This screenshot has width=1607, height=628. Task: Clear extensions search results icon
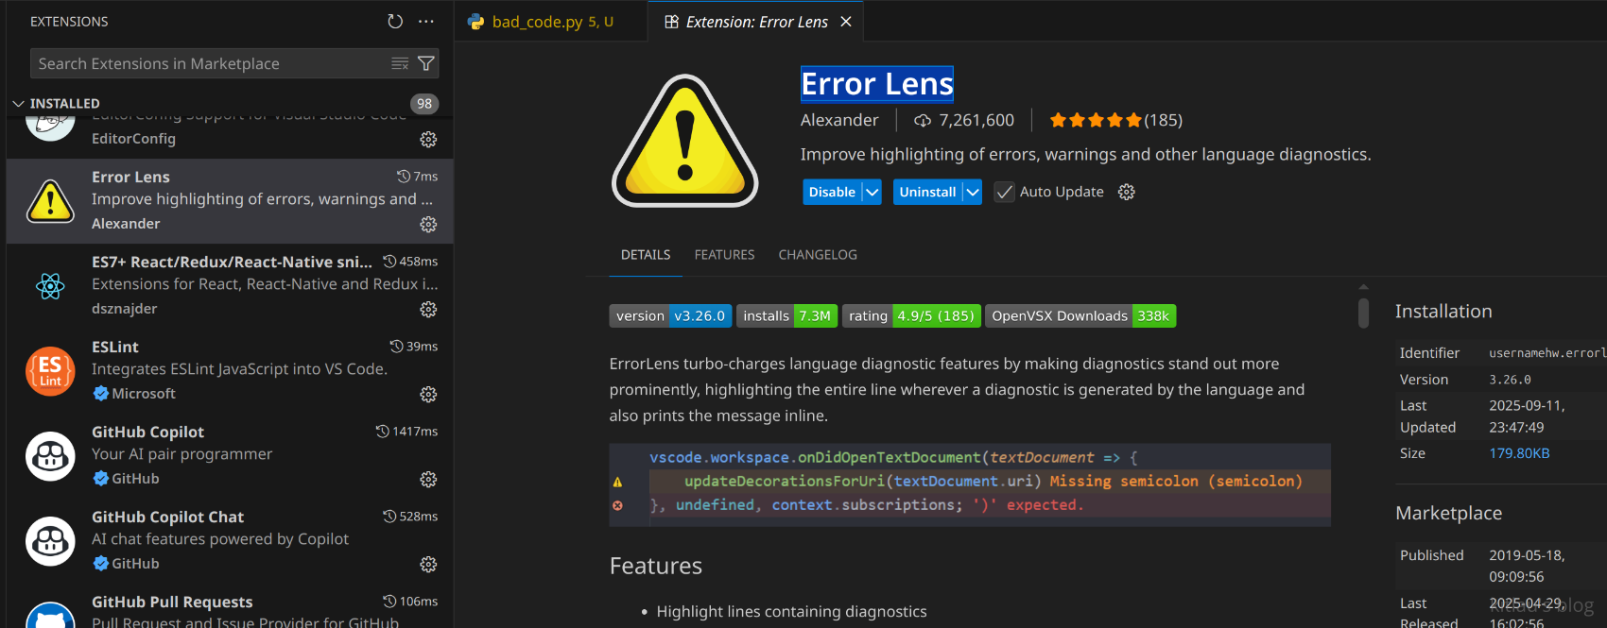click(400, 63)
